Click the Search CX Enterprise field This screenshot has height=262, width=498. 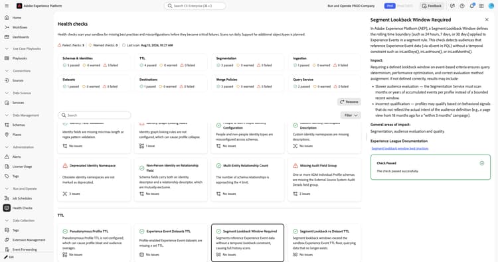[195, 6]
